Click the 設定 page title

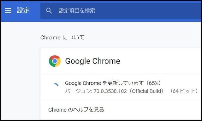pos(23,10)
